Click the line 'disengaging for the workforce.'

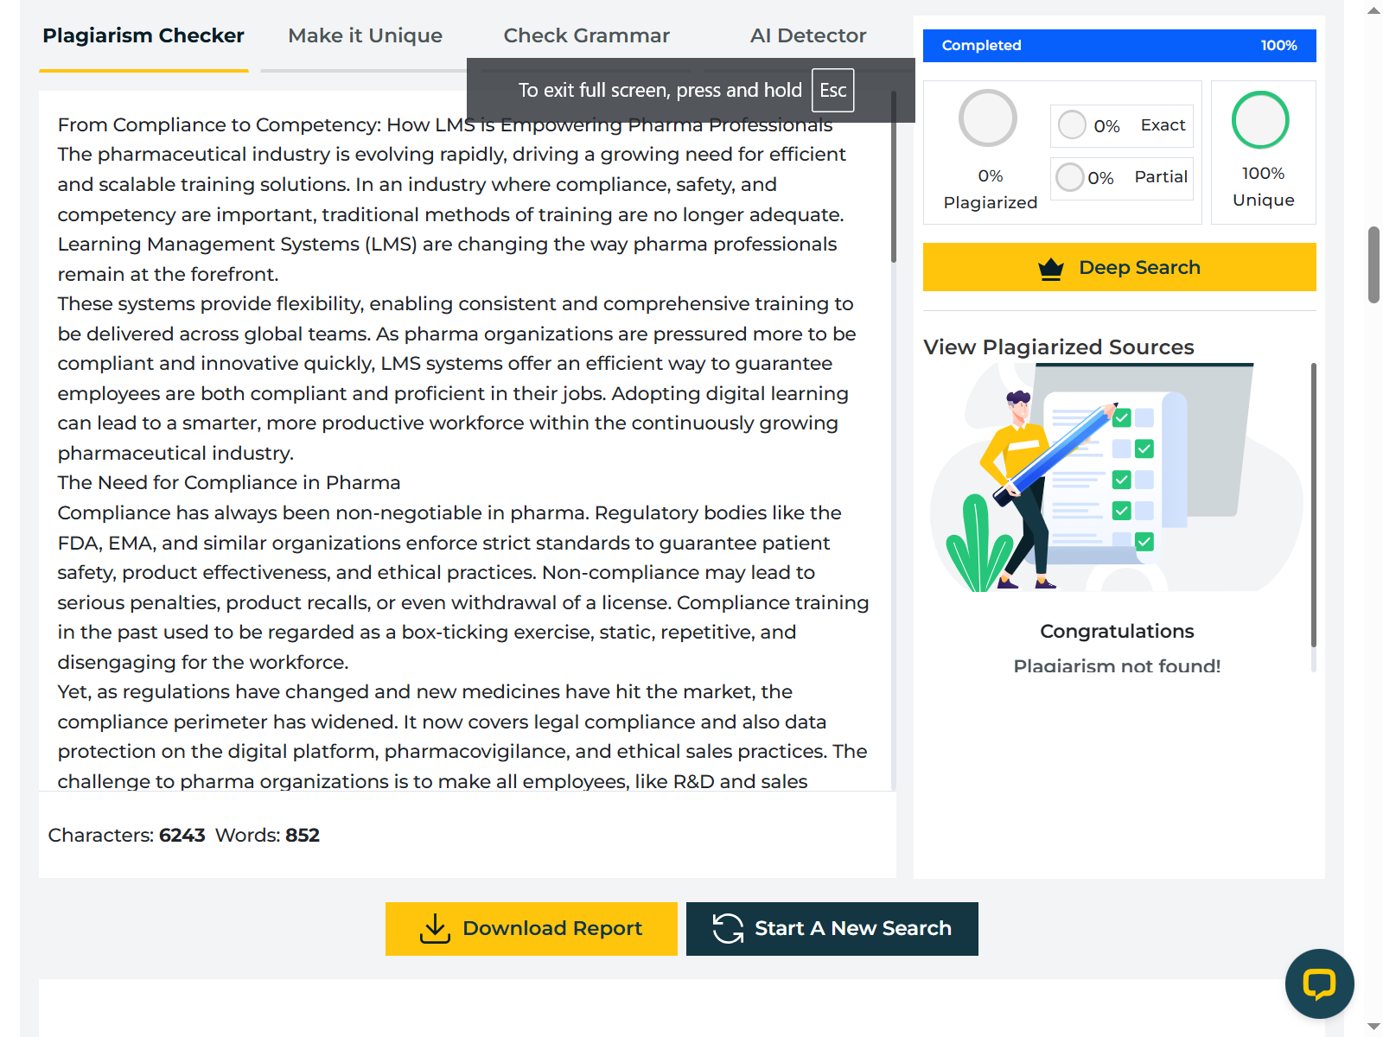click(x=203, y=663)
